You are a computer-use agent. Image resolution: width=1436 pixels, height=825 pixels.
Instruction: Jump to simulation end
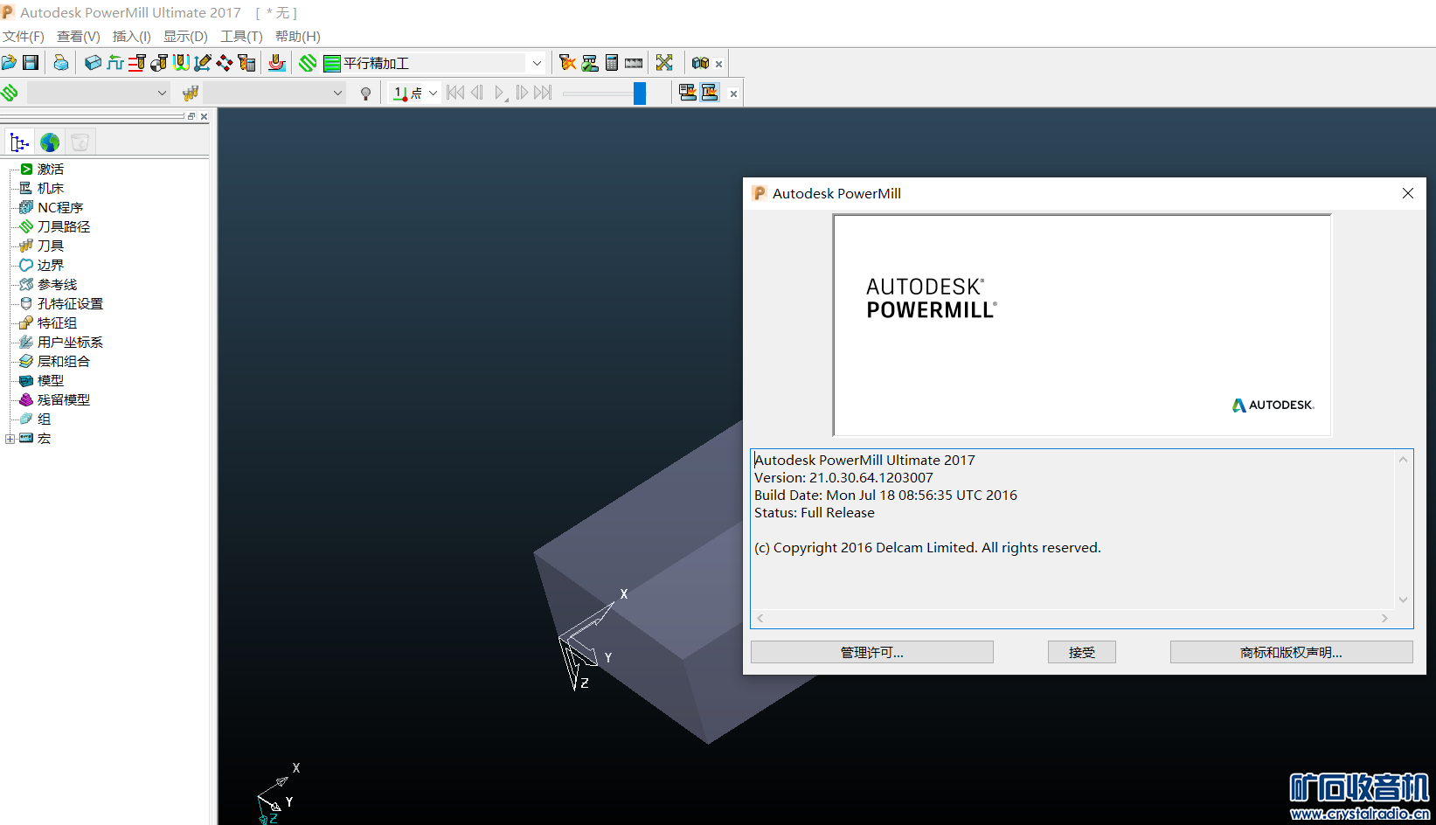pos(544,94)
